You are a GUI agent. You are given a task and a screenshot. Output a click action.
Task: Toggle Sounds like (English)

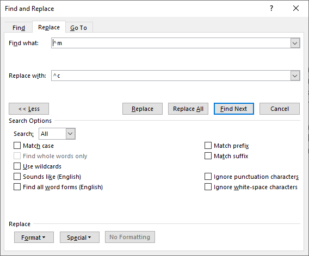tap(17, 177)
